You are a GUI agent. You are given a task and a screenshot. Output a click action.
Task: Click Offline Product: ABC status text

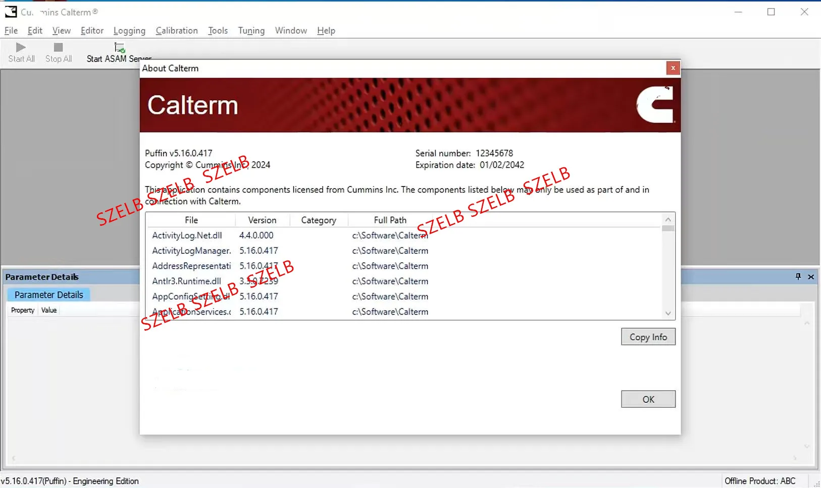[x=760, y=481]
